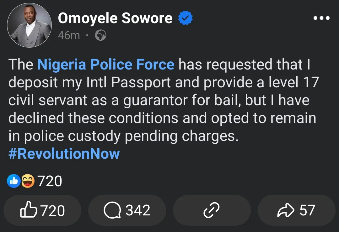Click the 46m post timestamp
This screenshot has height=232, width=339.
tap(69, 35)
